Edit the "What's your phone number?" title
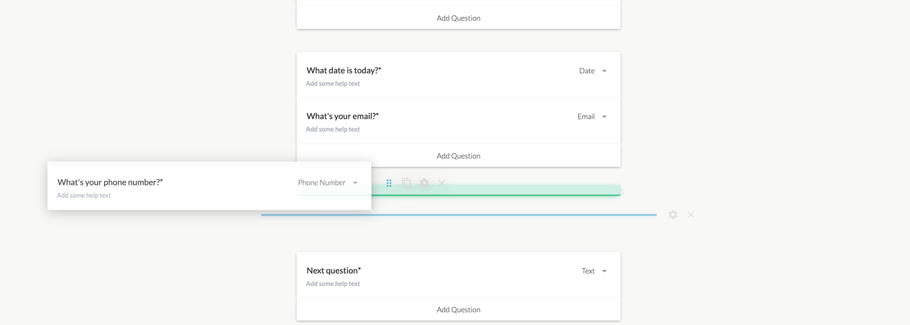Image resolution: width=910 pixels, height=325 pixels. [110, 182]
